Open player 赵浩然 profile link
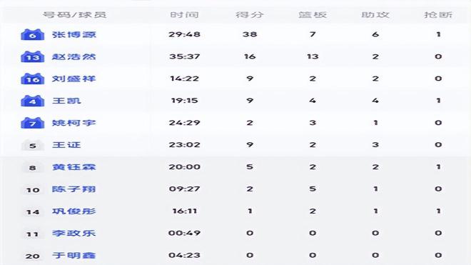Image resolution: width=471 pixels, height=265 pixels. [x=74, y=56]
